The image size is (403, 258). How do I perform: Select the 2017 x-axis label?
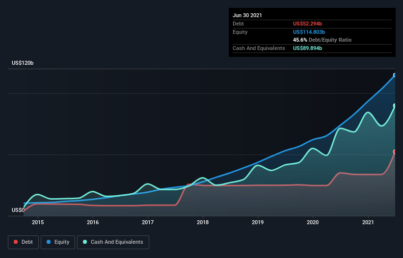pyautogui.click(x=148, y=222)
